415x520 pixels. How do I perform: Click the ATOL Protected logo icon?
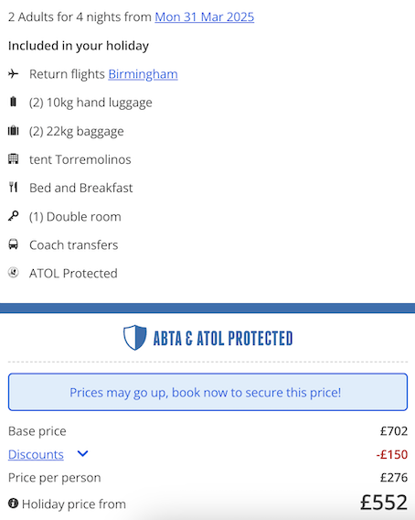[x=13, y=273]
